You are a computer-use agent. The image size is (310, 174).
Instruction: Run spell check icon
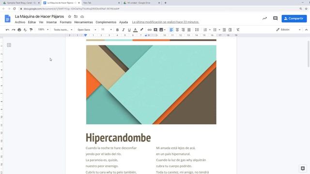25,30
